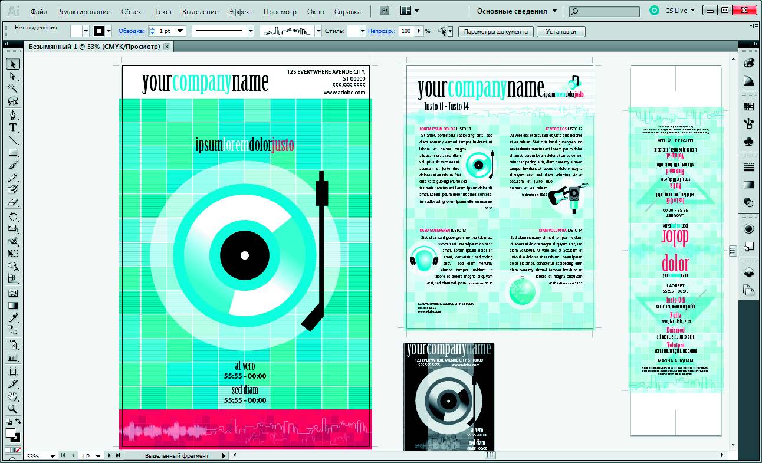The width and height of the screenshot is (762, 463).
Task: Click the search field in the top bar
Action: 605,11
